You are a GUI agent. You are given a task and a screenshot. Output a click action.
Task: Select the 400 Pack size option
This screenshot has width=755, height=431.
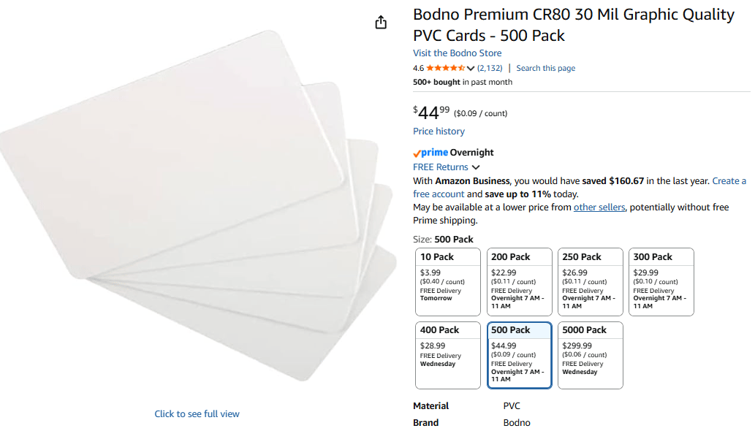tap(447, 354)
